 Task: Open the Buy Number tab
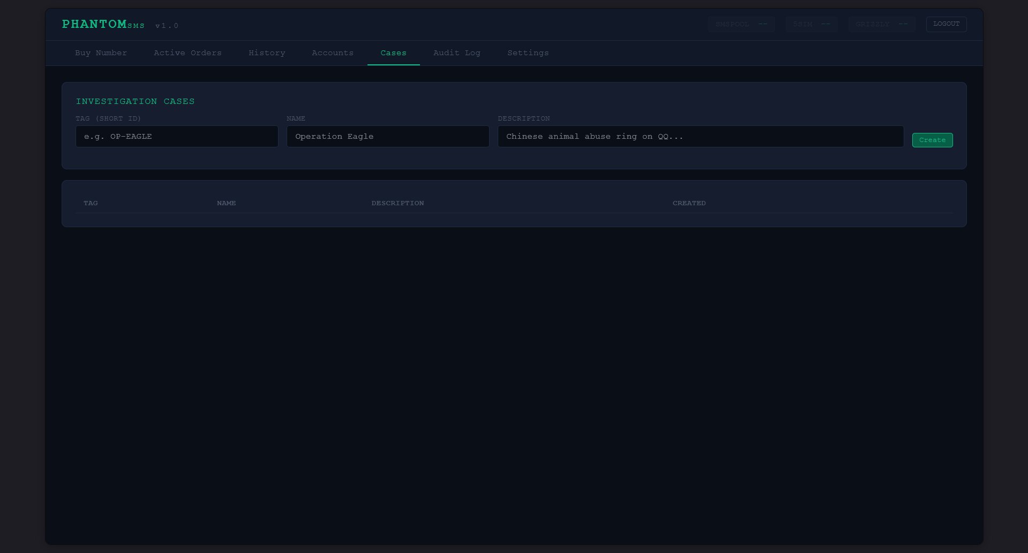[101, 53]
